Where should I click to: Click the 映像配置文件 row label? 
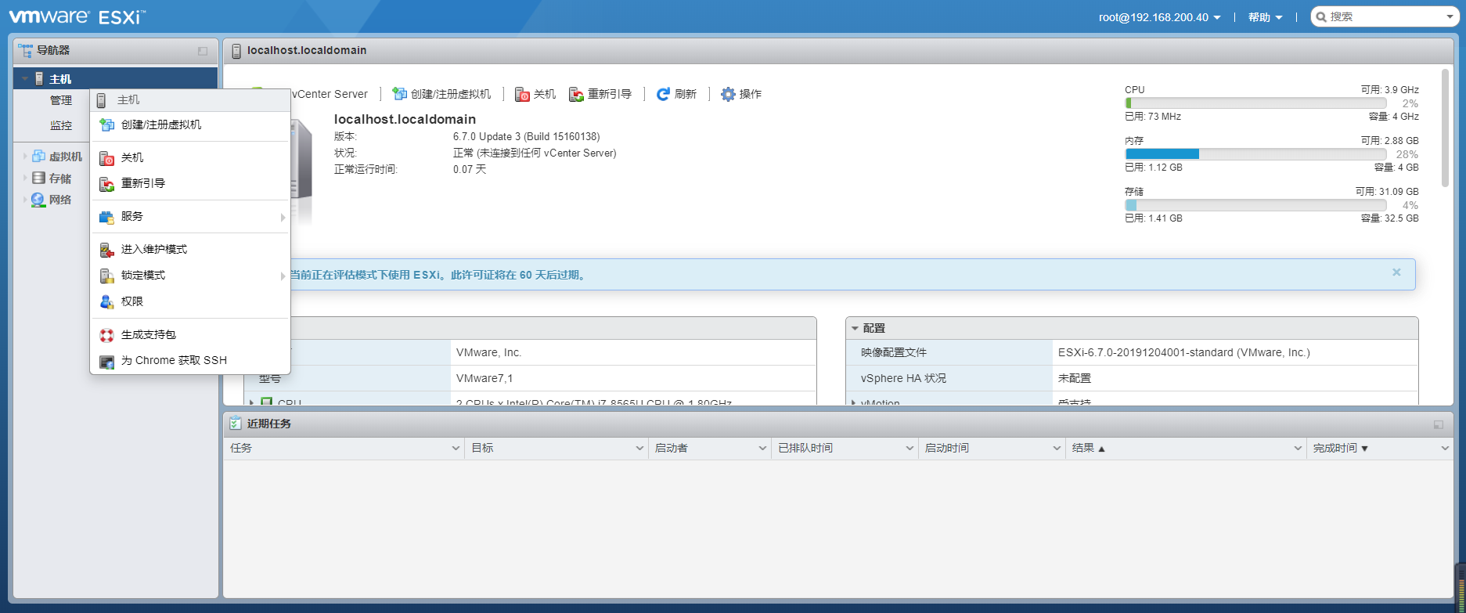click(x=894, y=353)
